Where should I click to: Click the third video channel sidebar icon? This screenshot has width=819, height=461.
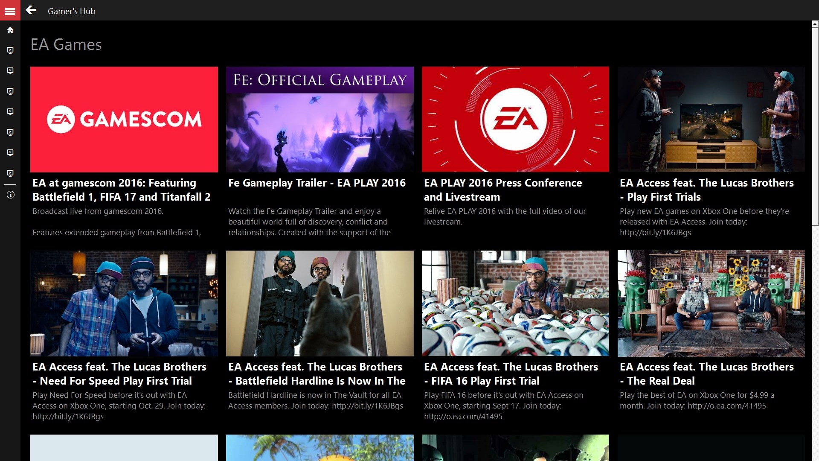[10, 91]
